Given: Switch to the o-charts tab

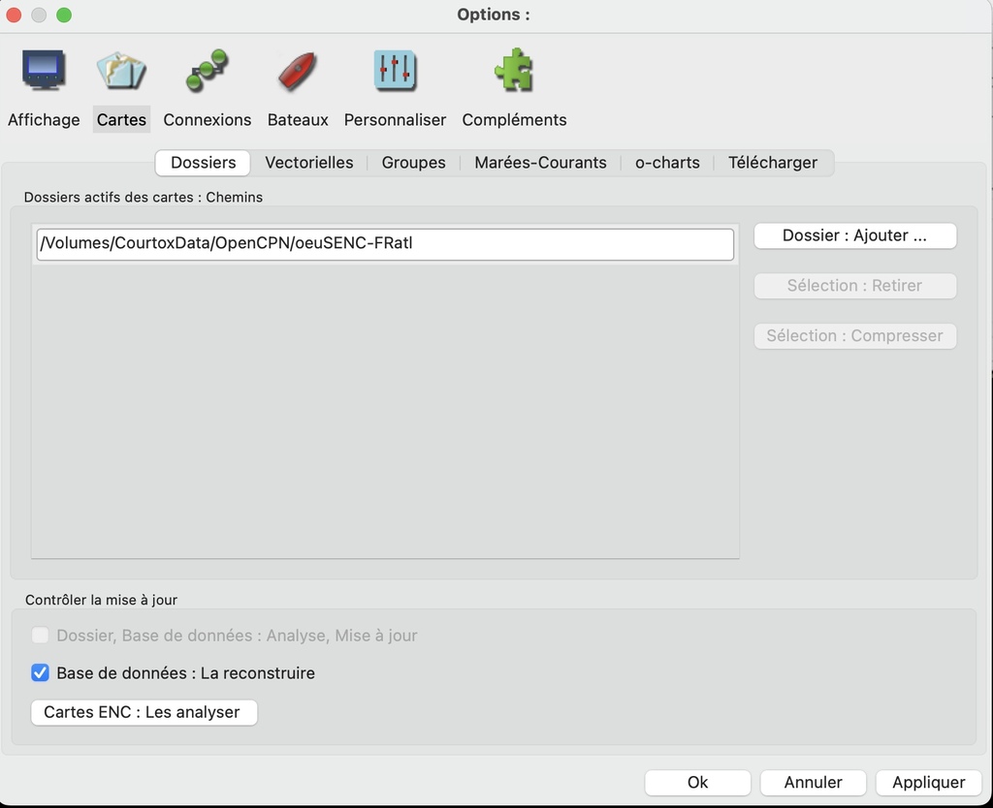Looking at the screenshot, I should 667,163.
